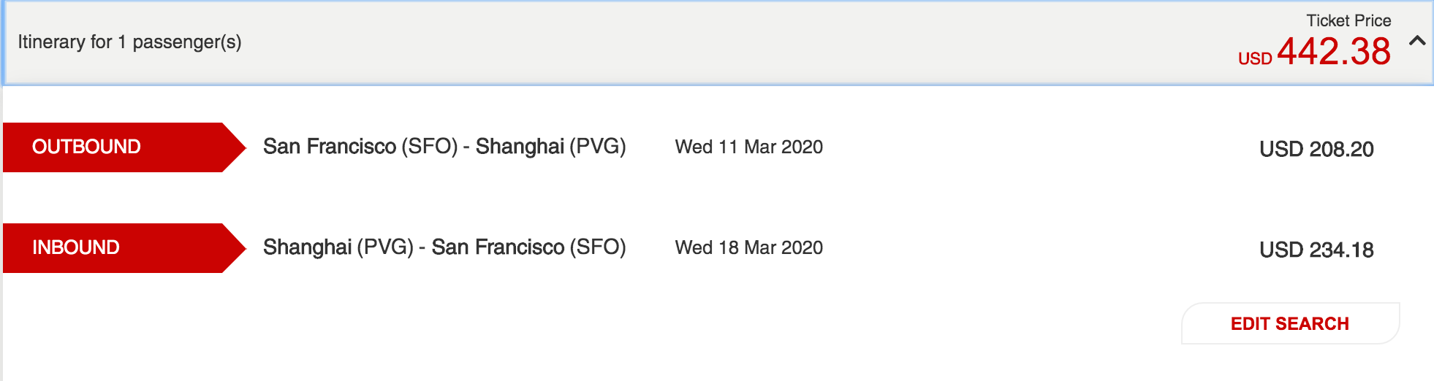Click the red INBOUND label

pos(76,247)
